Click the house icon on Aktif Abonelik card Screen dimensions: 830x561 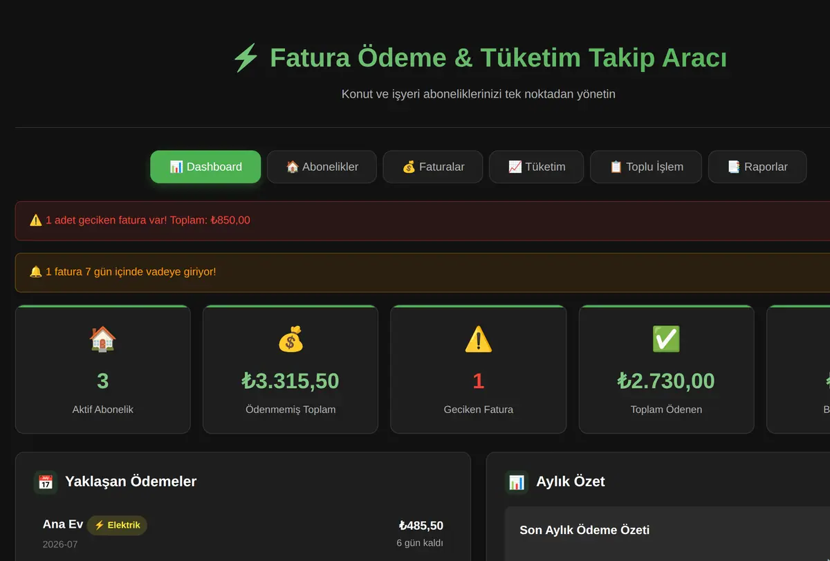pos(102,339)
